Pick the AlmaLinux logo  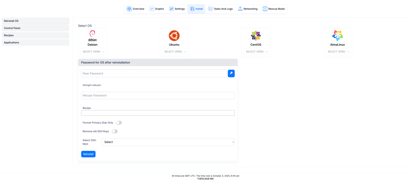pyautogui.click(x=337, y=35)
